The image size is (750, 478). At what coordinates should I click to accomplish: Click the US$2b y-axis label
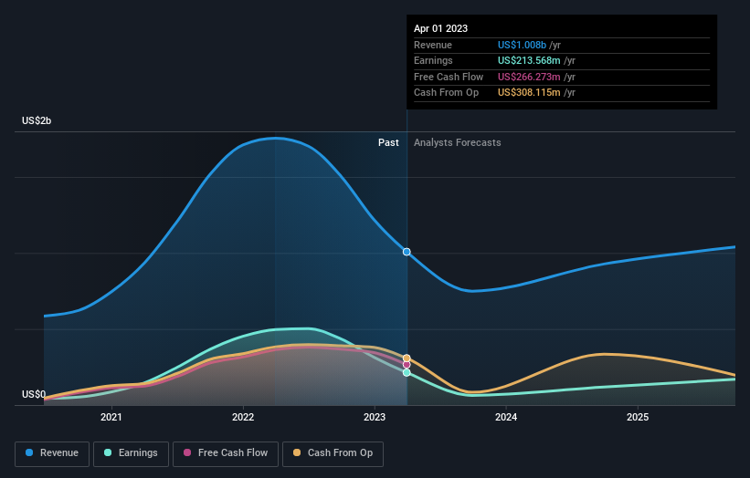pyautogui.click(x=37, y=120)
